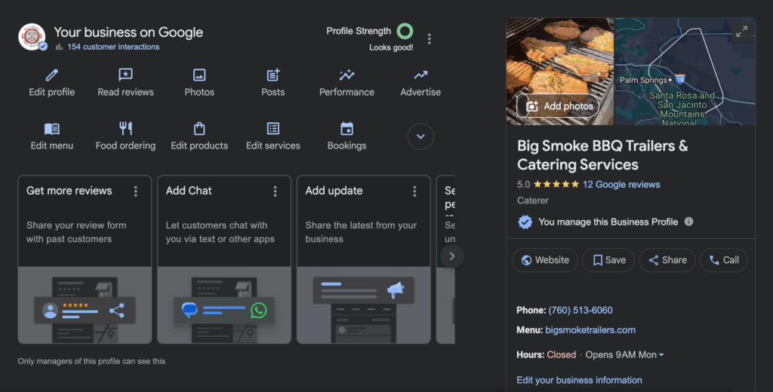Open the Advertise icon

coord(420,75)
